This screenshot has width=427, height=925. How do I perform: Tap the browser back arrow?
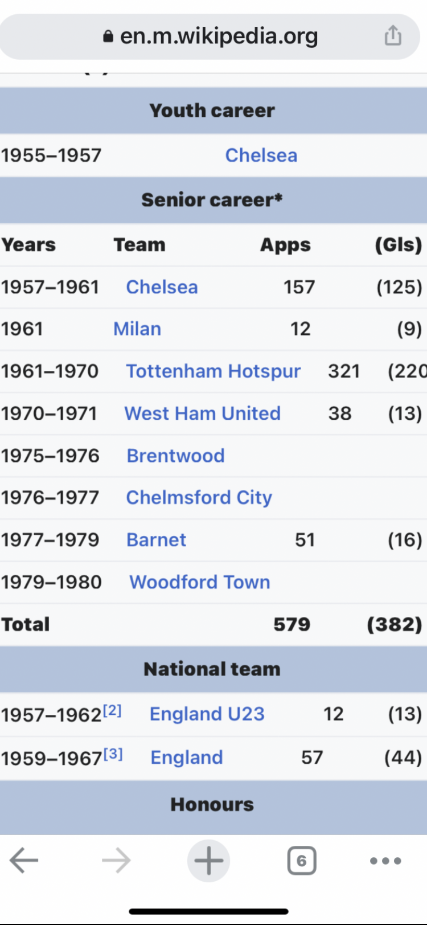pyautogui.click(x=24, y=860)
